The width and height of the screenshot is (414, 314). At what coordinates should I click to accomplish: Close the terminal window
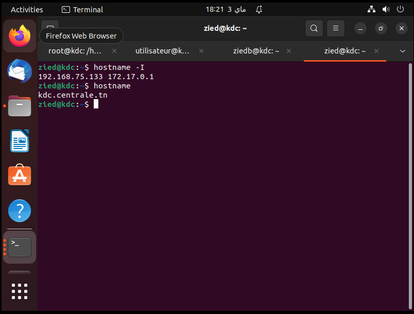(401, 28)
